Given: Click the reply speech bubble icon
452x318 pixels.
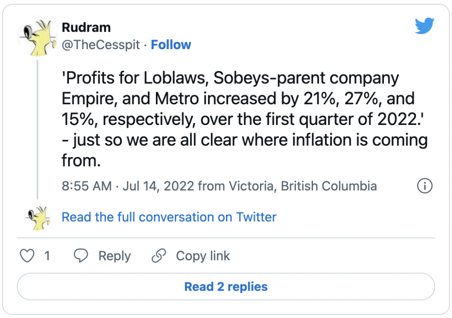Looking at the screenshot, I should tap(81, 256).
